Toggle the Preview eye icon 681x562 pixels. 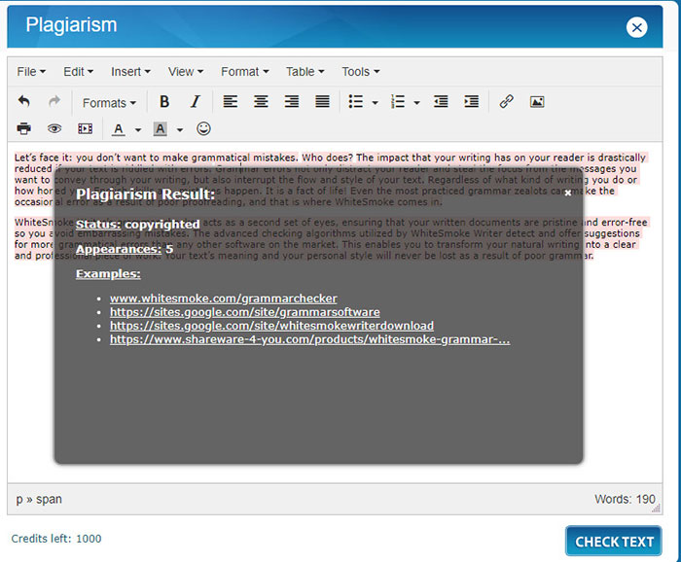[x=54, y=129]
